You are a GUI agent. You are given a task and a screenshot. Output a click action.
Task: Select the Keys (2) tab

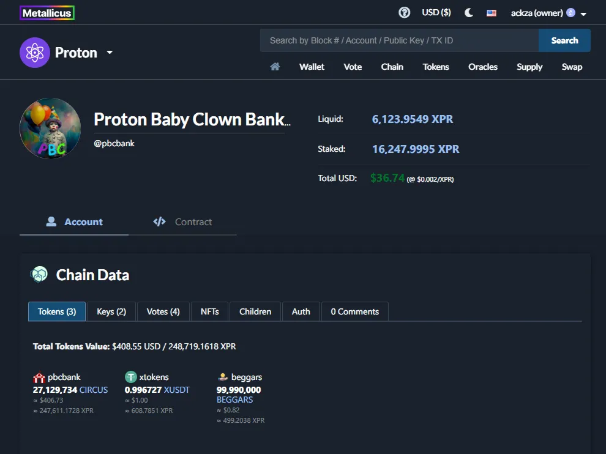click(x=111, y=311)
